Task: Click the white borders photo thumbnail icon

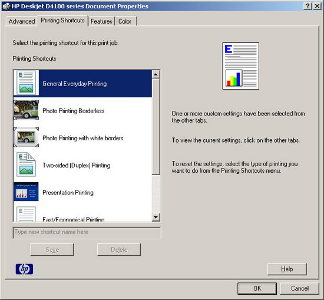Action: point(26,137)
